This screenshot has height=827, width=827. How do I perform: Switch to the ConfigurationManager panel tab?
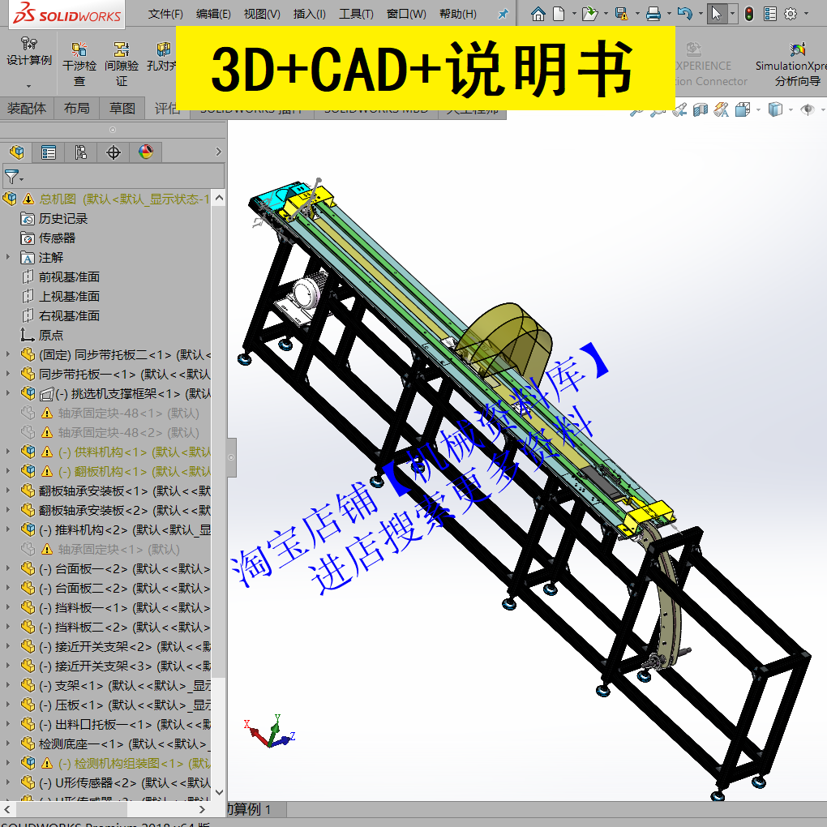pyautogui.click(x=80, y=152)
